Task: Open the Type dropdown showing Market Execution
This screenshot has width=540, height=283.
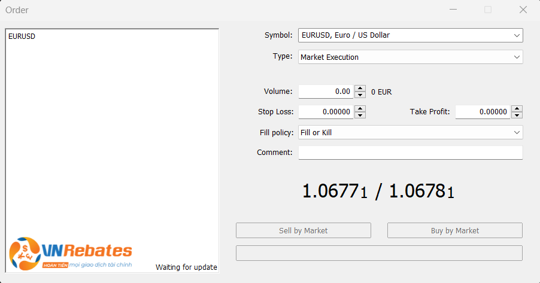Action: tap(411, 57)
